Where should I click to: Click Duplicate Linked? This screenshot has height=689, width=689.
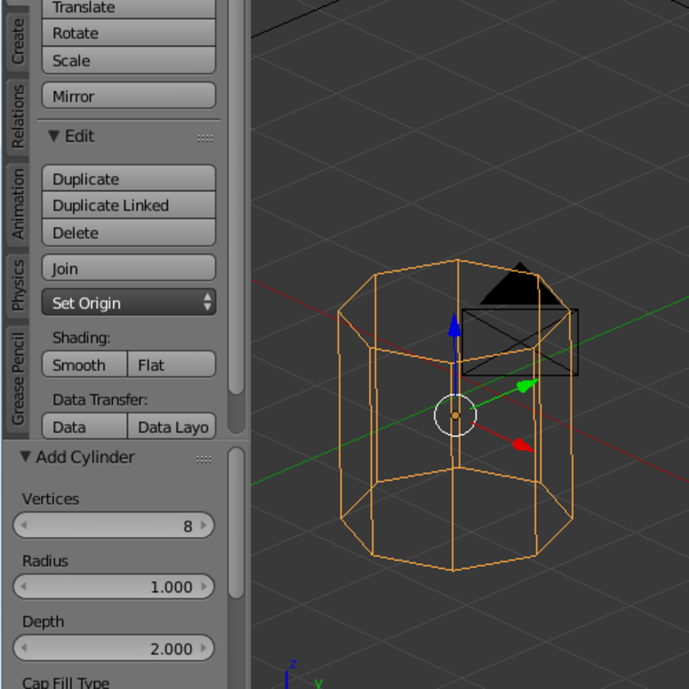click(x=128, y=205)
